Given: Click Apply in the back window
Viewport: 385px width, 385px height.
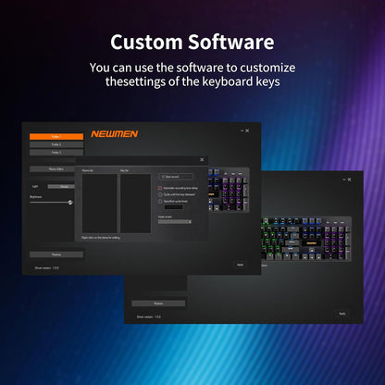Looking at the screenshot, I should click(342, 314).
